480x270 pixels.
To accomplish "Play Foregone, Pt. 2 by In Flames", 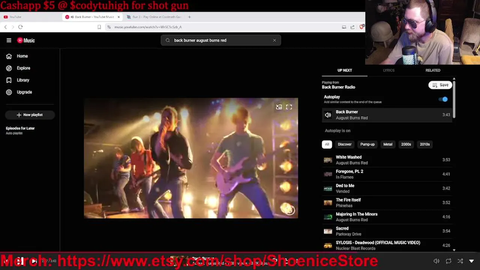I will coord(387,174).
